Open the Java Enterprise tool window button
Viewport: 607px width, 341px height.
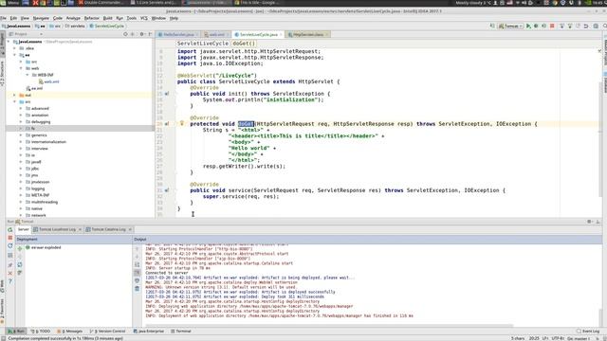(149, 332)
